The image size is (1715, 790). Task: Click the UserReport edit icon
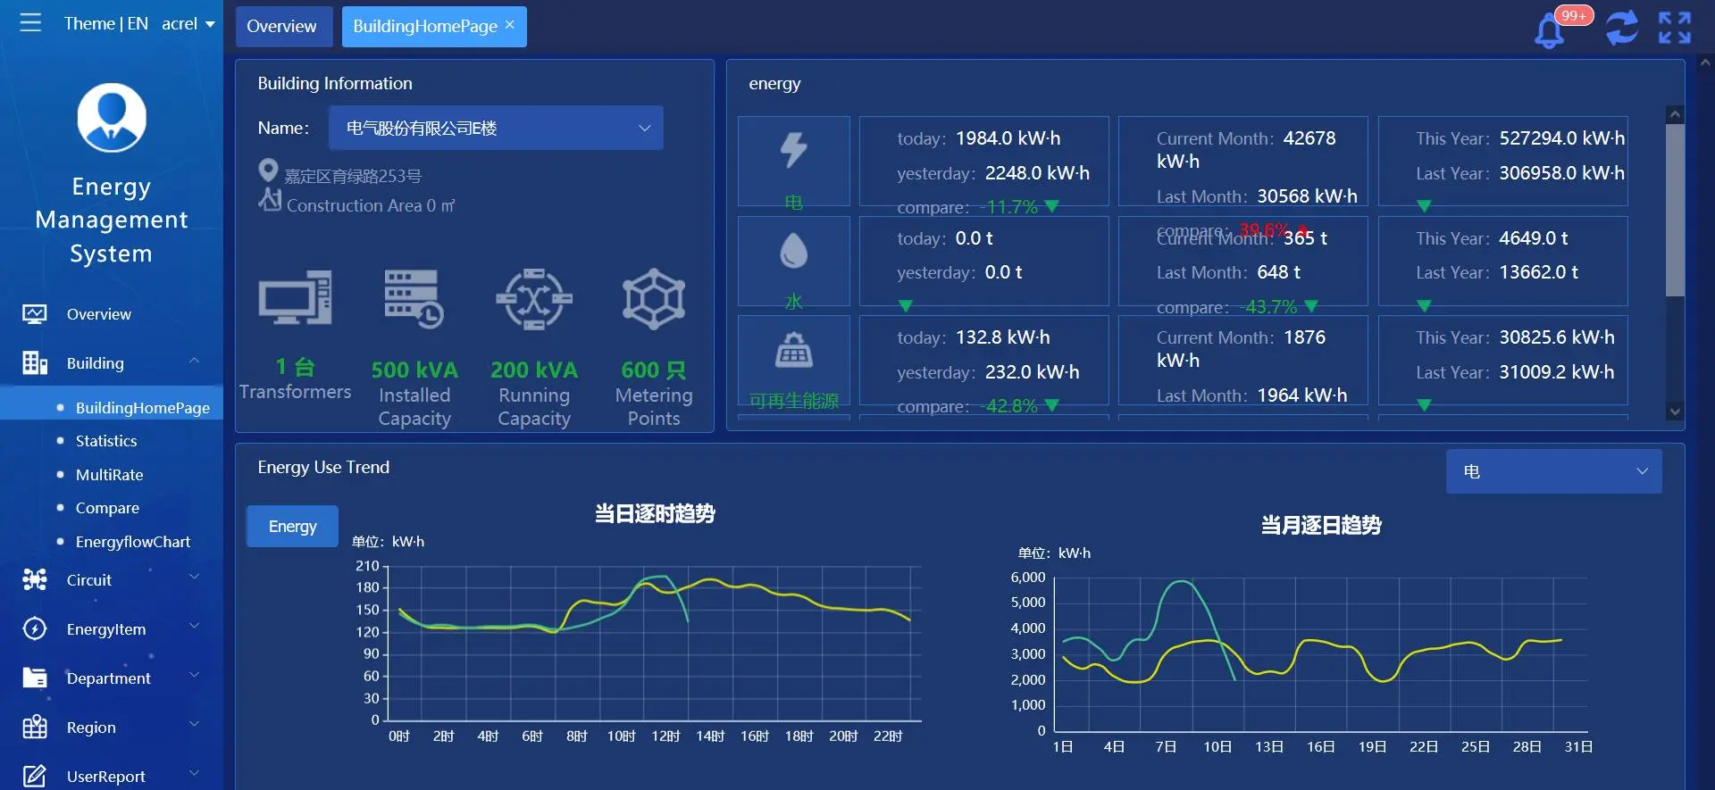click(x=35, y=776)
